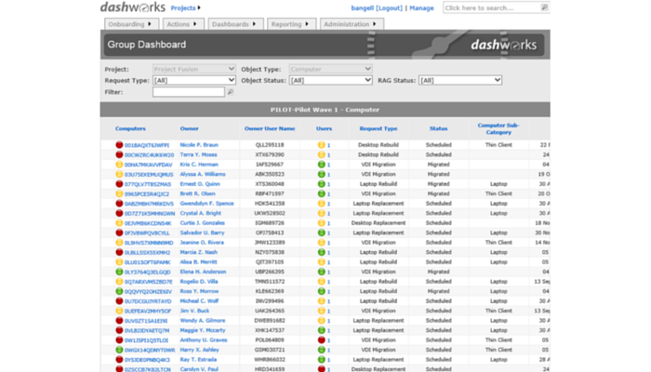The height and width of the screenshot is (372, 651).
Task: Sort by Request Type column header
Action: [379, 128]
